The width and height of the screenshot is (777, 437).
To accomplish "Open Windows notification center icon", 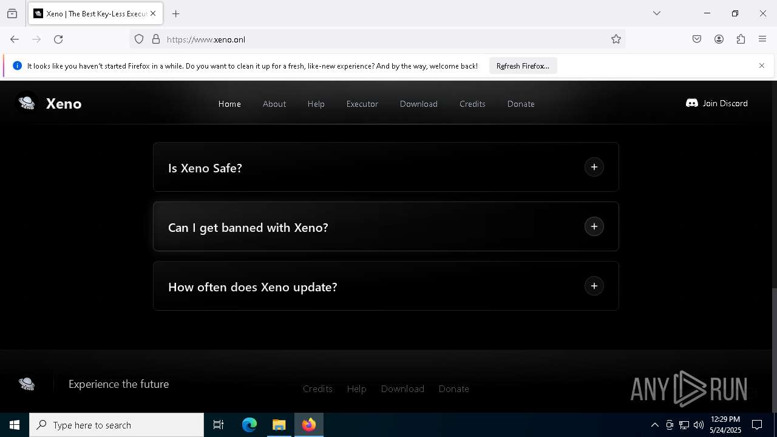I will click(x=757, y=425).
